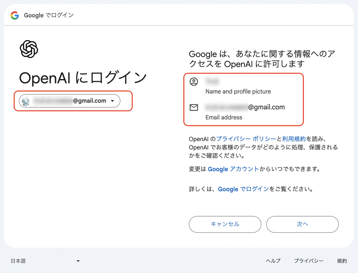Click the OpenAI logo icon
This screenshot has height=273, width=358.
[x=29, y=49]
